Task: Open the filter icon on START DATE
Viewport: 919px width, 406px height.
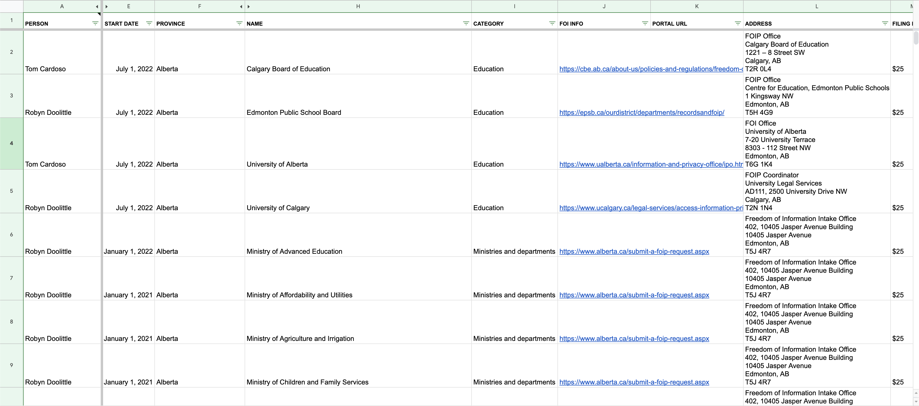Action: [x=149, y=23]
